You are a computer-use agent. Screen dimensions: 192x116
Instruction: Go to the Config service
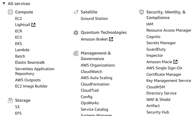[x=87, y=97]
